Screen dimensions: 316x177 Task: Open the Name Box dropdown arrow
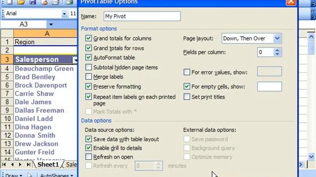point(51,25)
